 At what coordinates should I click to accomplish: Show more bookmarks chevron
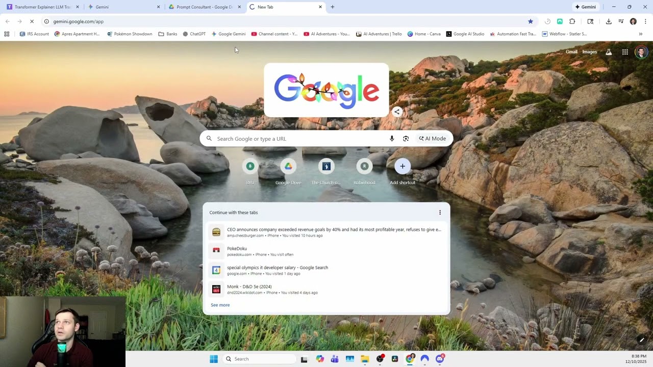[640, 34]
